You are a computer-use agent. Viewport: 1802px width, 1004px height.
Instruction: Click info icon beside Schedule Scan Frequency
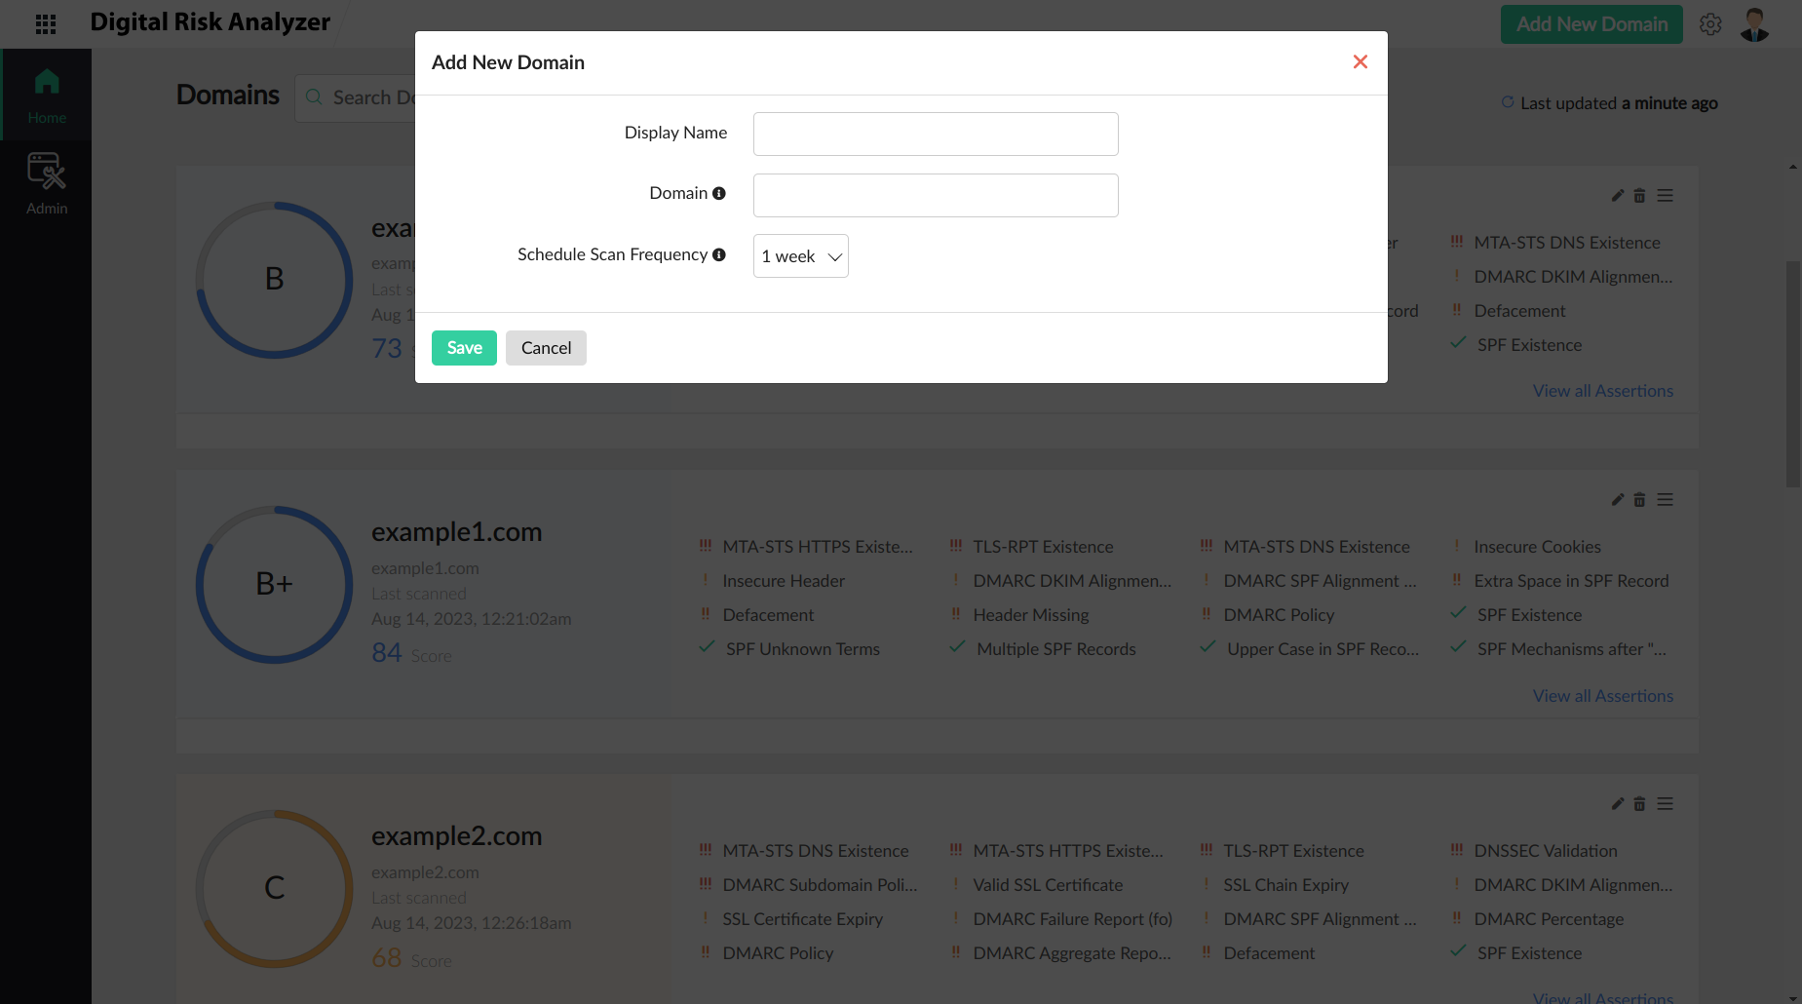pyautogui.click(x=719, y=254)
